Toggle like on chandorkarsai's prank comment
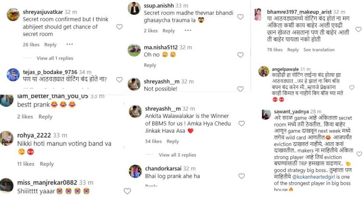This screenshot has width=363, height=204. (x=240, y=176)
